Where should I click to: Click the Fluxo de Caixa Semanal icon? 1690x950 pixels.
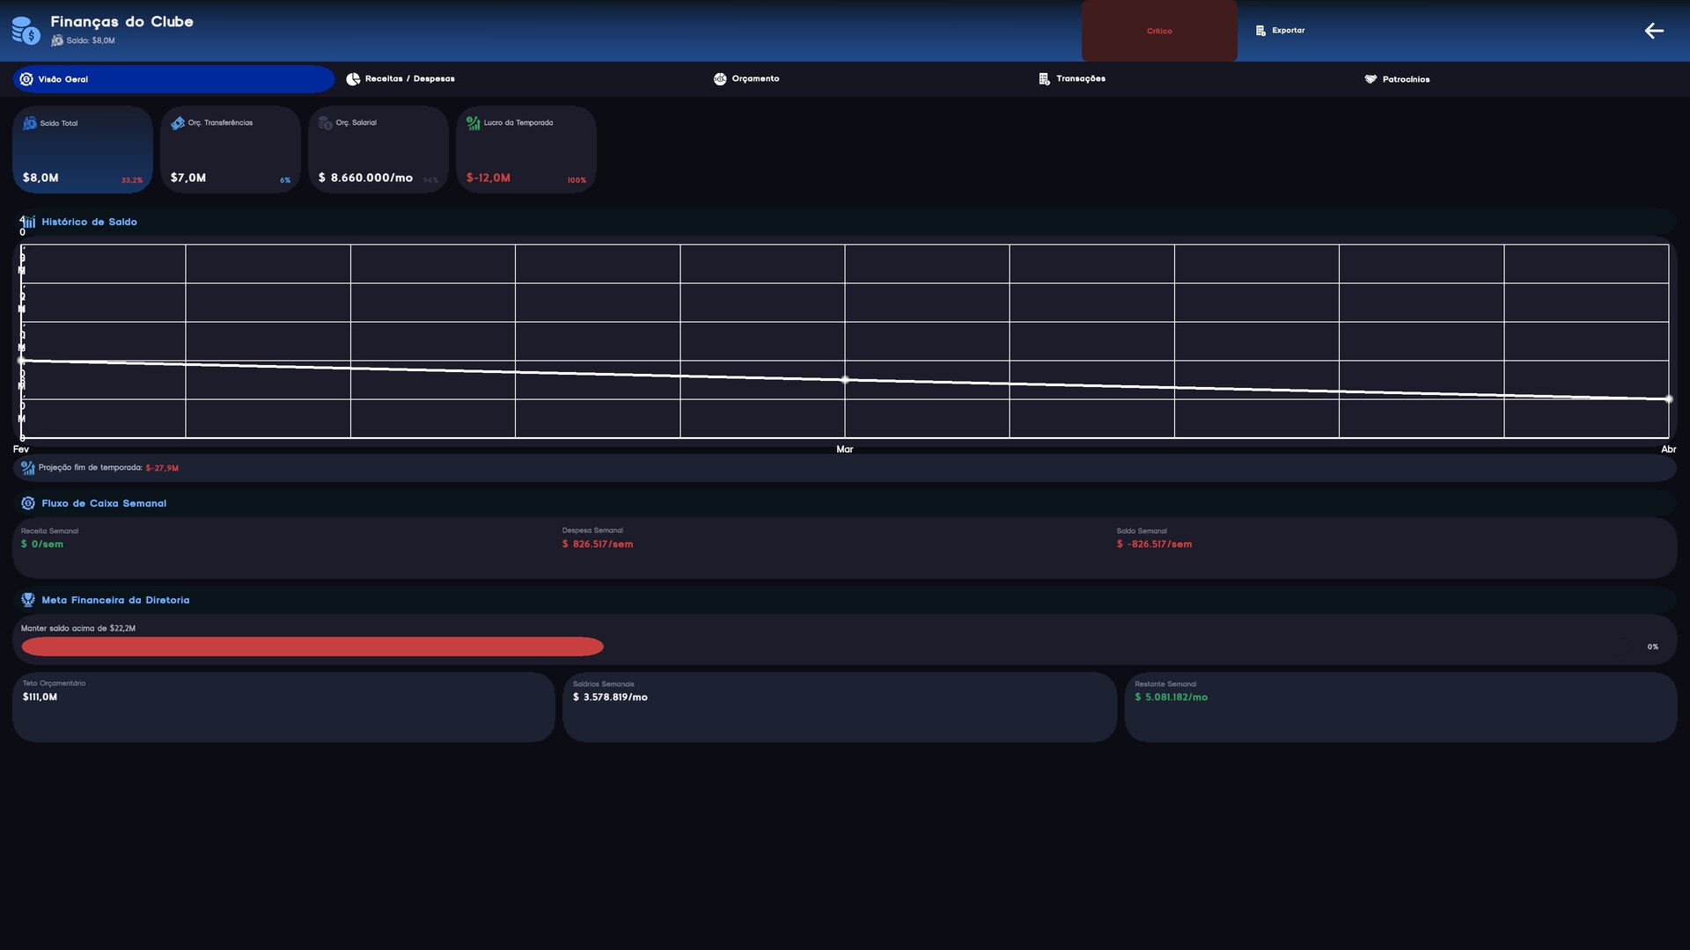pyautogui.click(x=28, y=503)
